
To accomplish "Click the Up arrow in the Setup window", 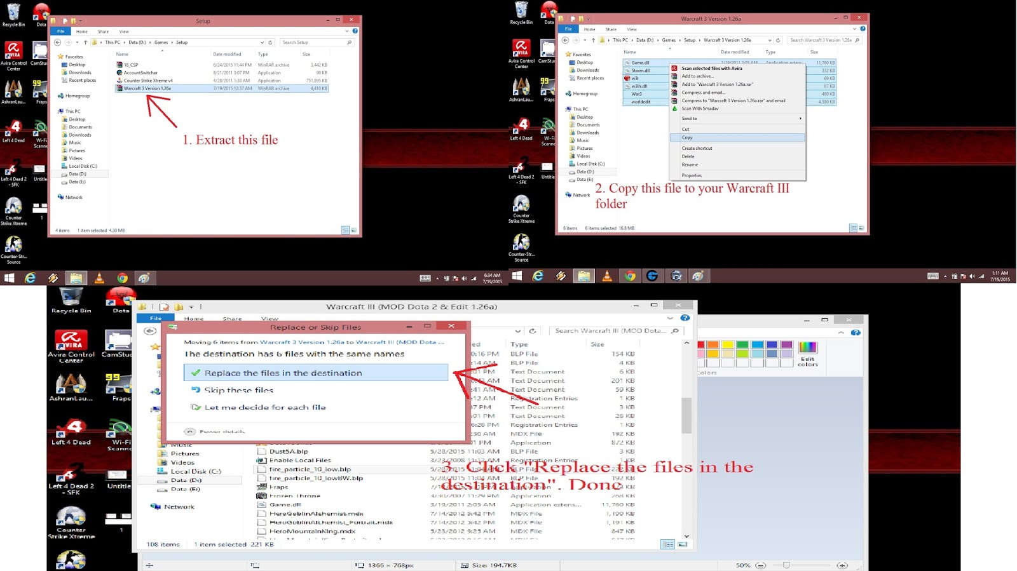I will coord(85,43).
